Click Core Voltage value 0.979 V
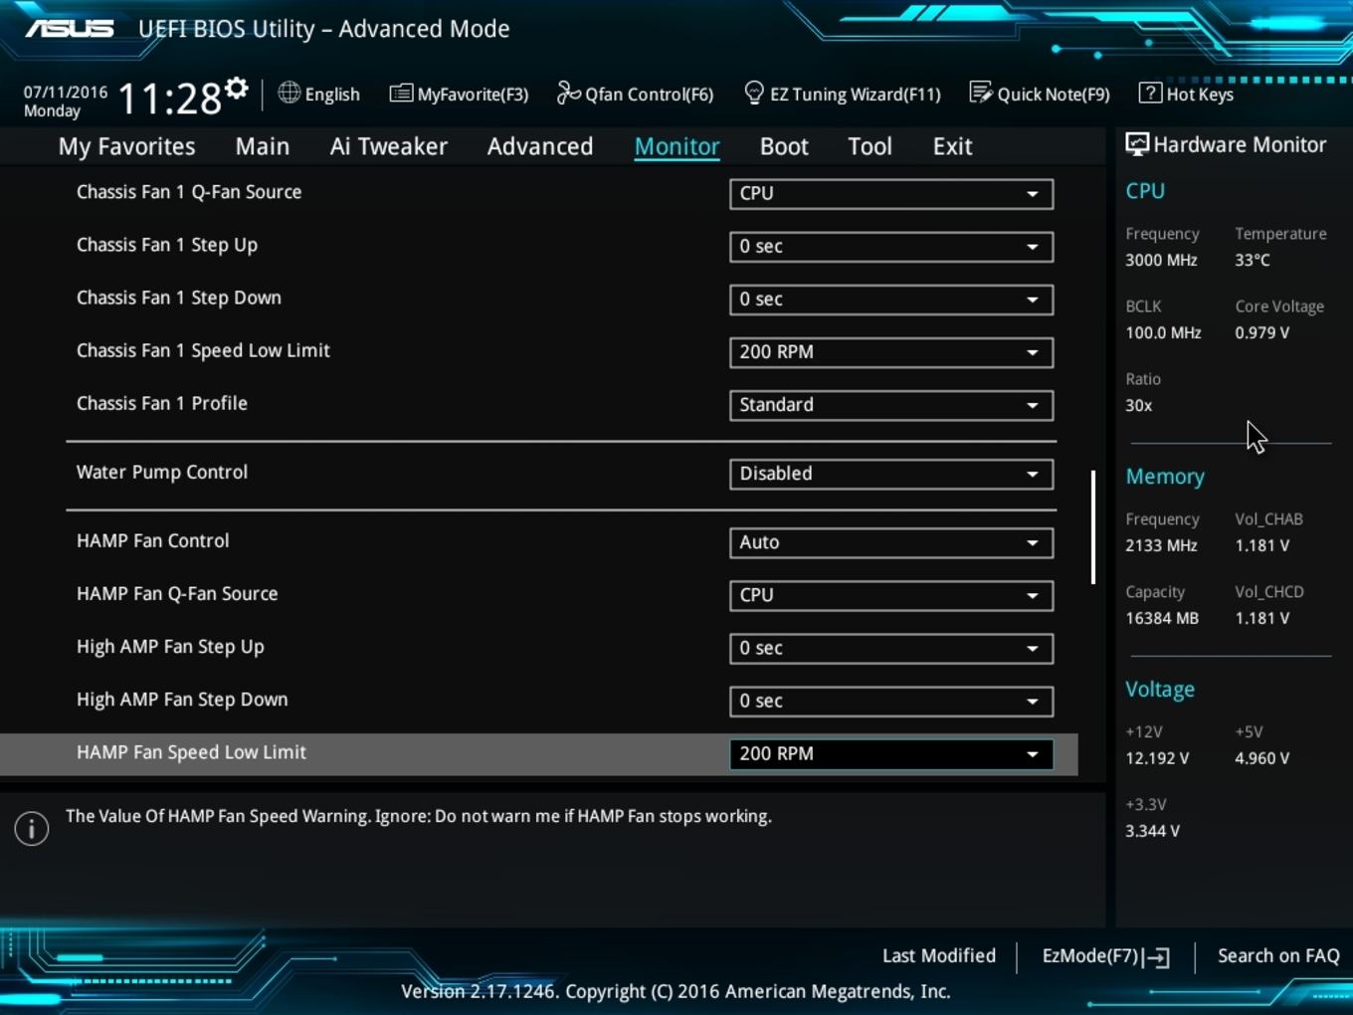 coord(1262,332)
